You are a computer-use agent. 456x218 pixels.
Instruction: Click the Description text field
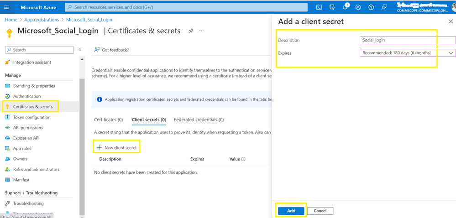click(x=407, y=40)
